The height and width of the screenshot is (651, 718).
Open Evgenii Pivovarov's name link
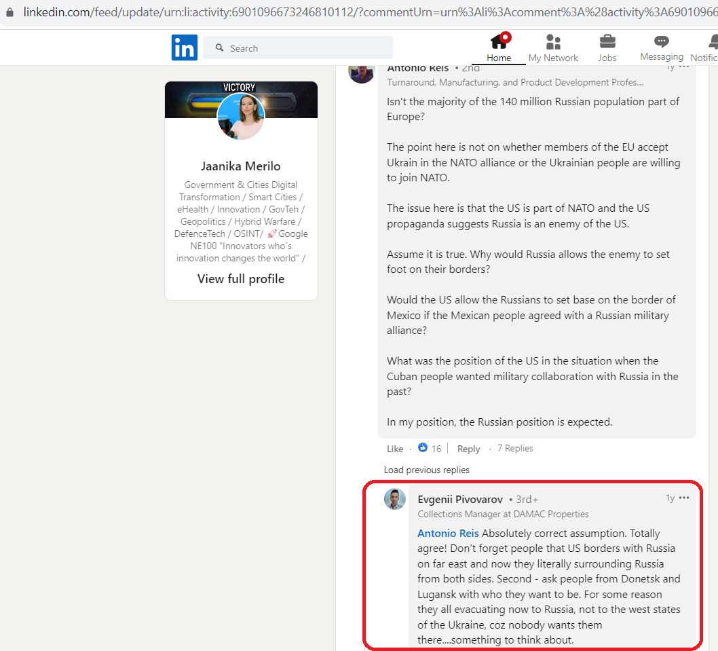[460, 500]
